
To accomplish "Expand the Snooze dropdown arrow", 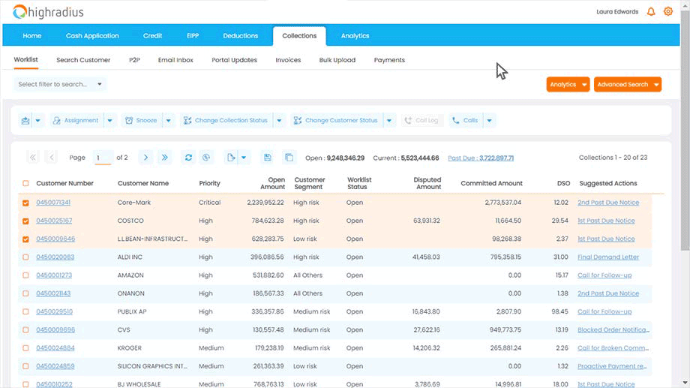I will (x=168, y=121).
